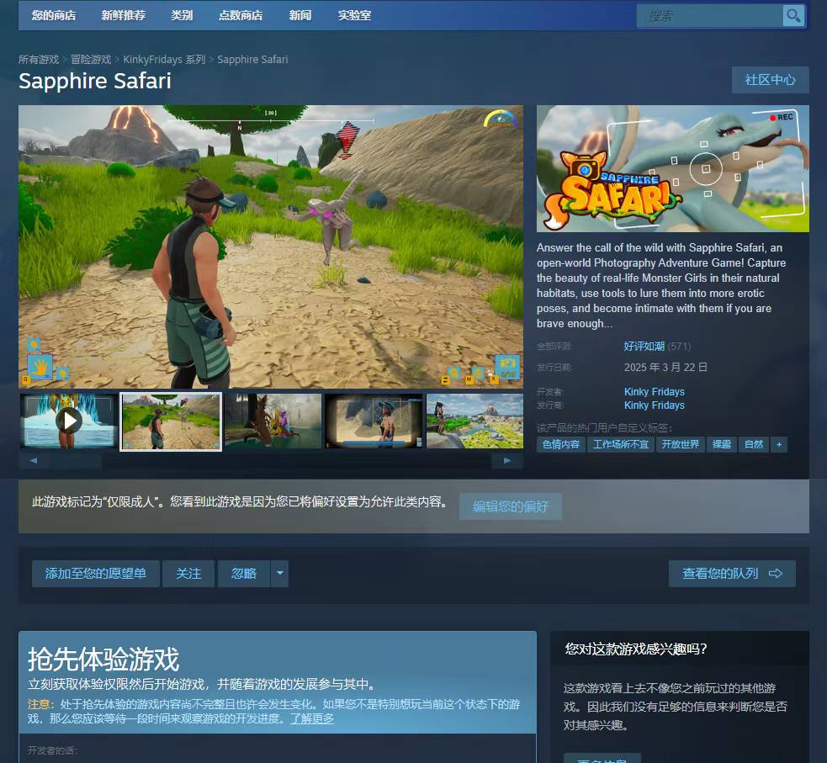Open the KinkyFridays 系列 breadcrumb

pyautogui.click(x=164, y=60)
